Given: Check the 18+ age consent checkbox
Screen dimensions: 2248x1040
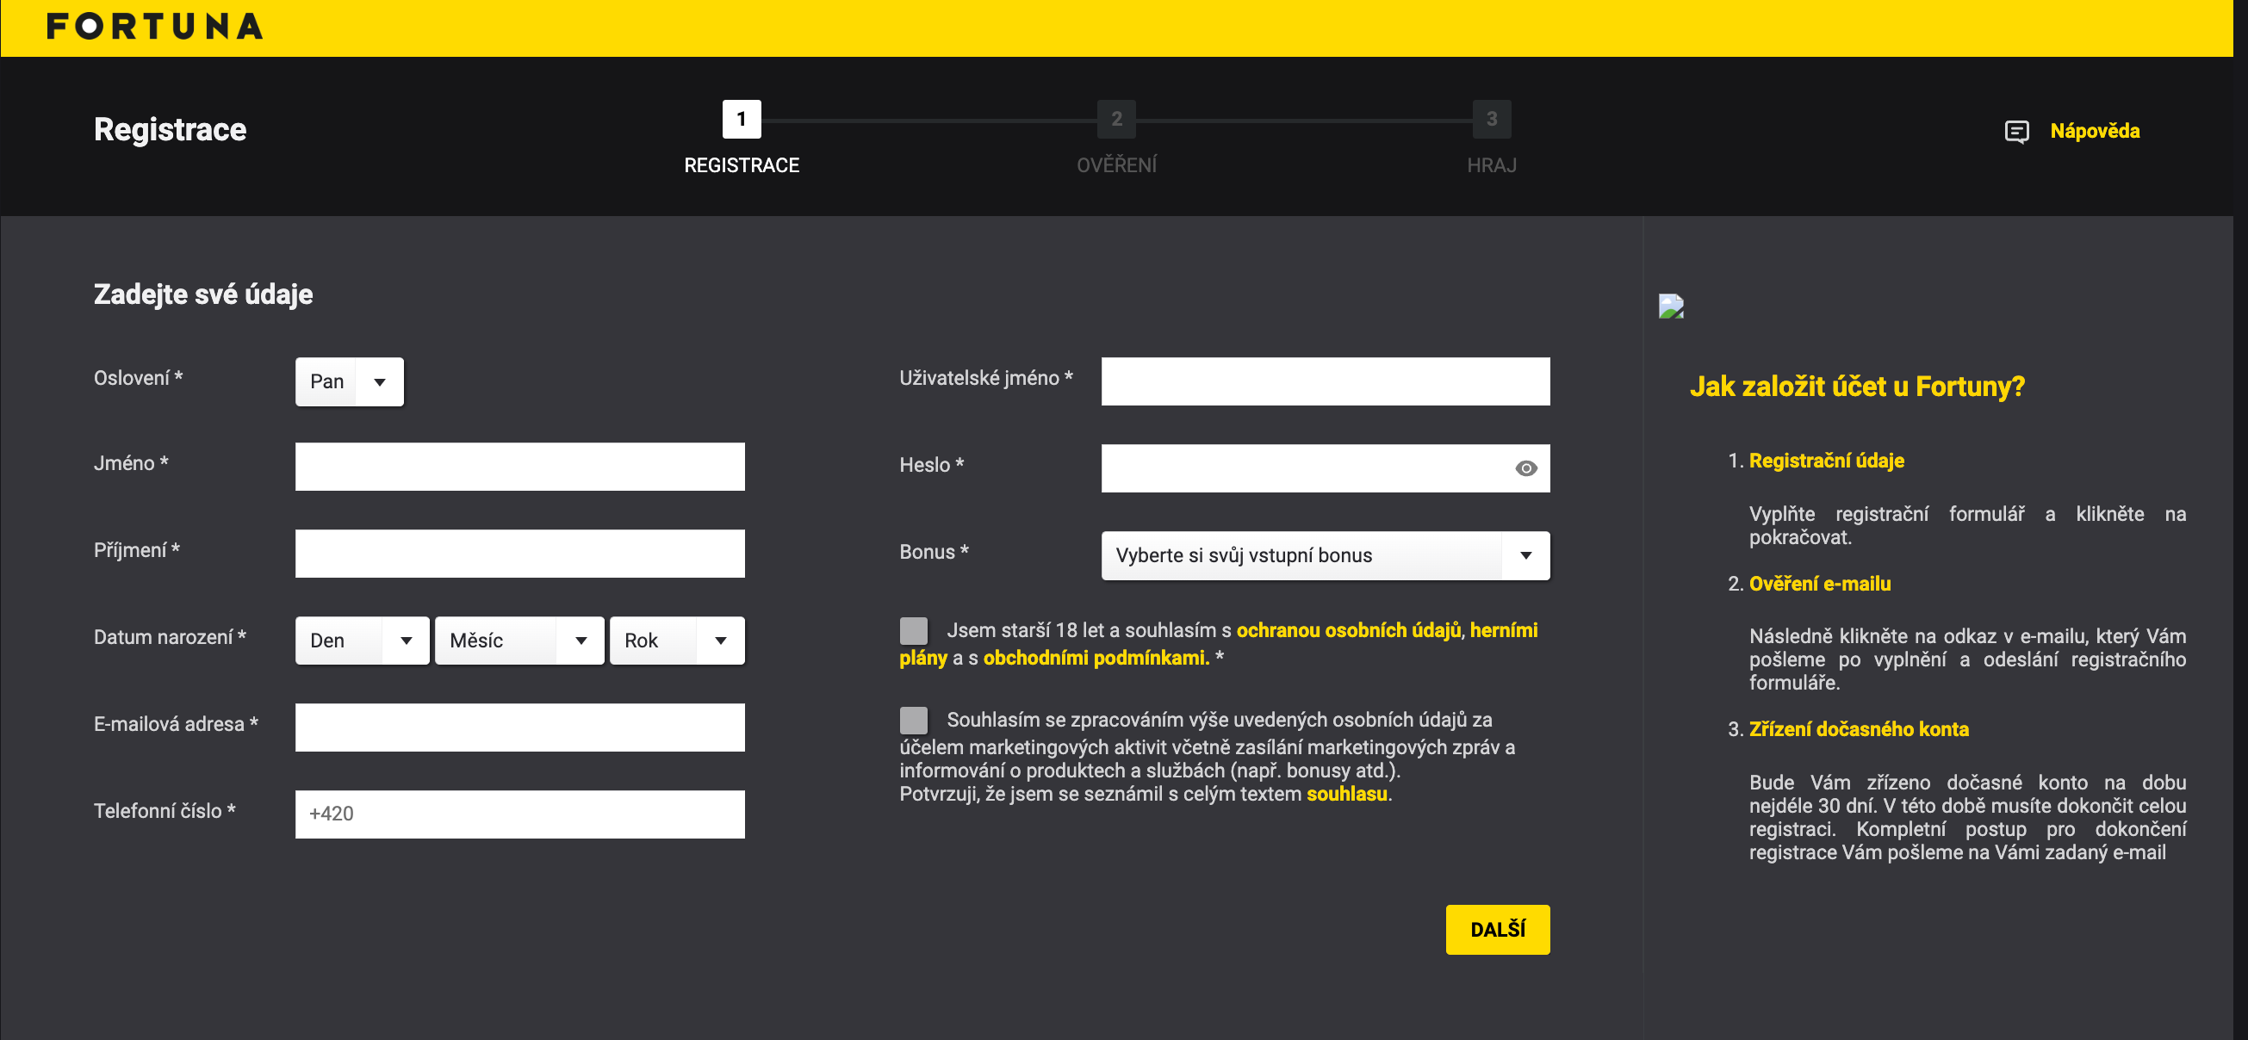Looking at the screenshot, I should (913, 630).
